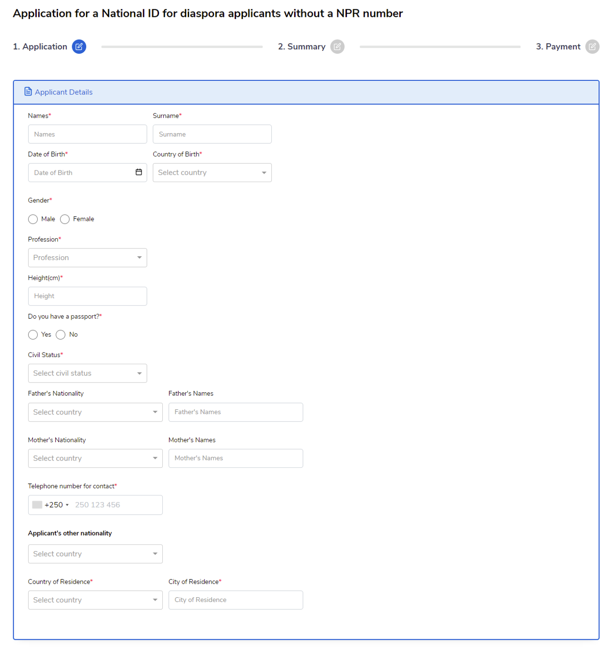
Task: Click the Mother's Names input field
Action: [x=236, y=458]
